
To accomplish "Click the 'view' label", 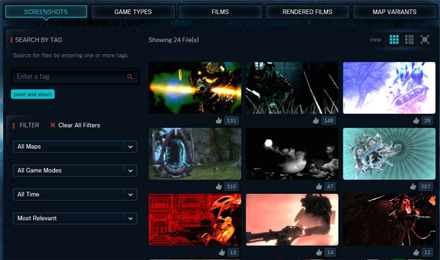I will point(375,40).
